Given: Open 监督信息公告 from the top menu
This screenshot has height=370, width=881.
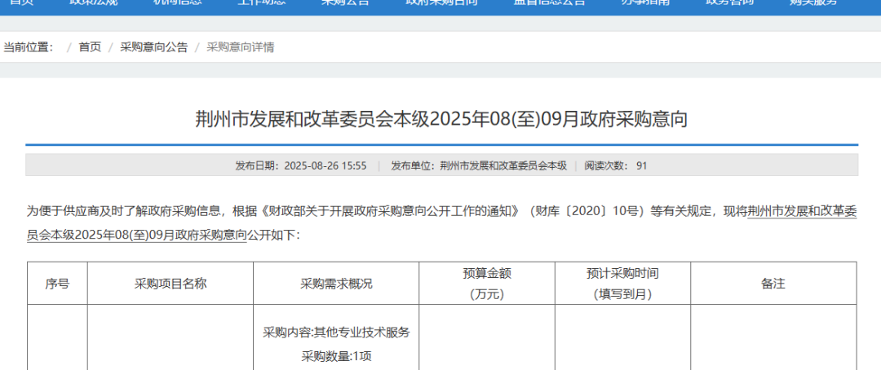Looking at the screenshot, I should (549, 3).
